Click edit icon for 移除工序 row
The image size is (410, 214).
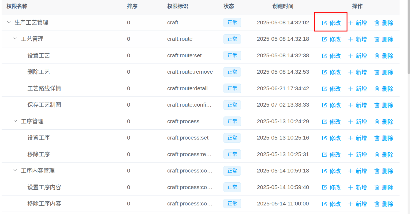coord(324,155)
